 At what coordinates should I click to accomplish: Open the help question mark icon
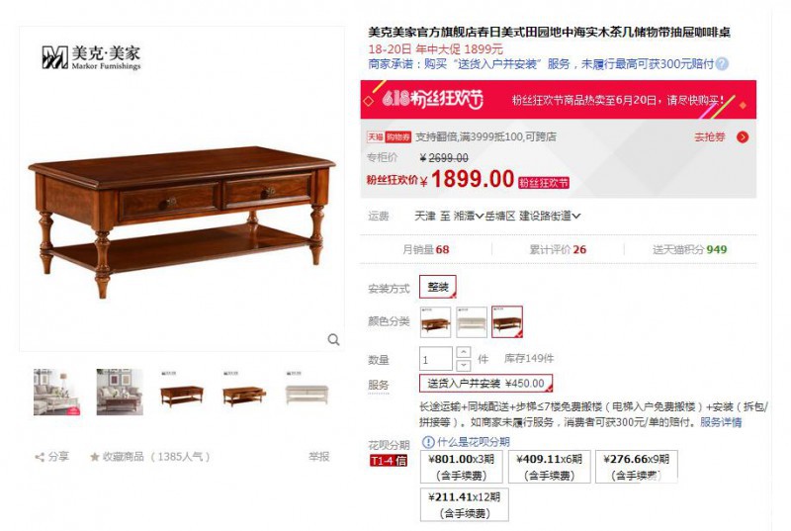(x=723, y=64)
